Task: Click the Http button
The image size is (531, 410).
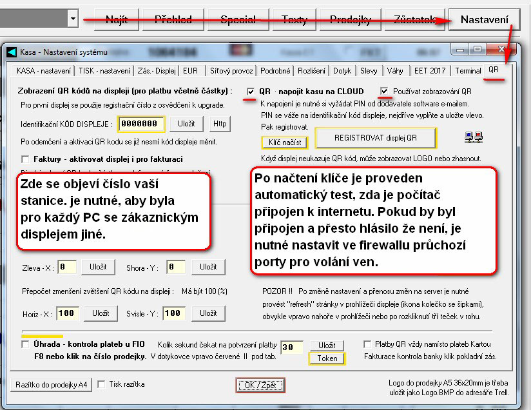Action: click(220, 123)
